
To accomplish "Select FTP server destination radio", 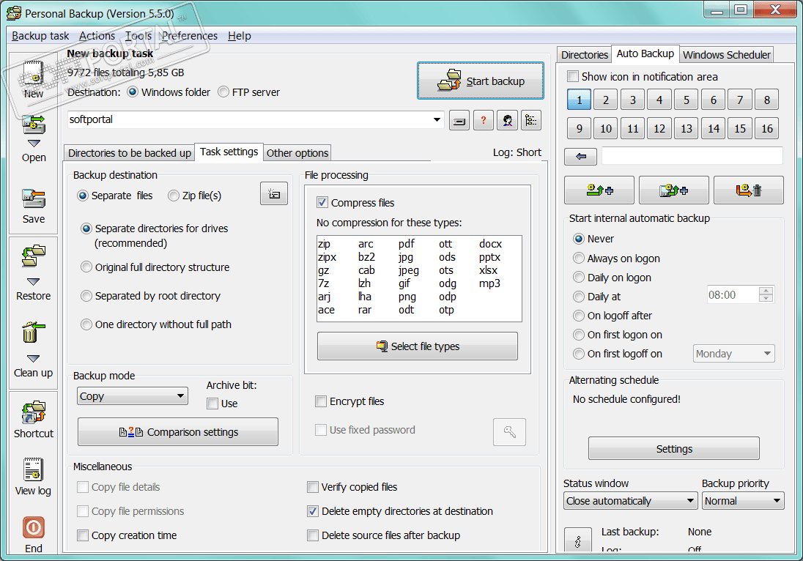I will pos(223,92).
